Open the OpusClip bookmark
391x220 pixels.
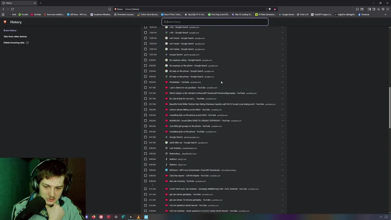pyautogui.click(x=195, y=14)
